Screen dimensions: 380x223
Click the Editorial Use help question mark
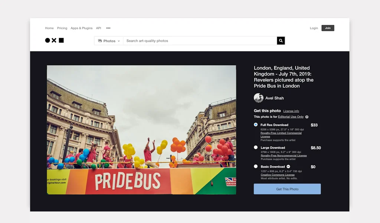[x=307, y=117]
